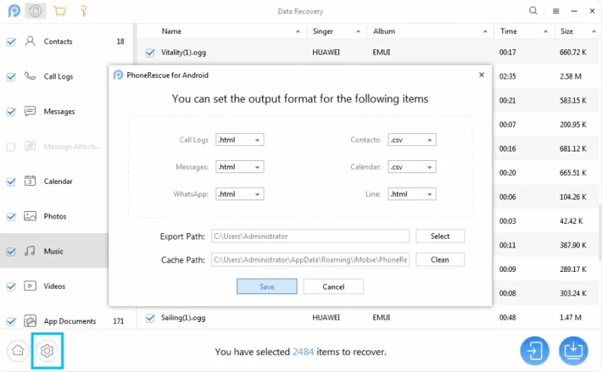Click the Contacts person icon

tap(30, 41)
